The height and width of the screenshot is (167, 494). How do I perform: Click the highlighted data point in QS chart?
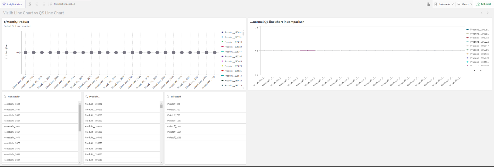(x=307, y=51)
